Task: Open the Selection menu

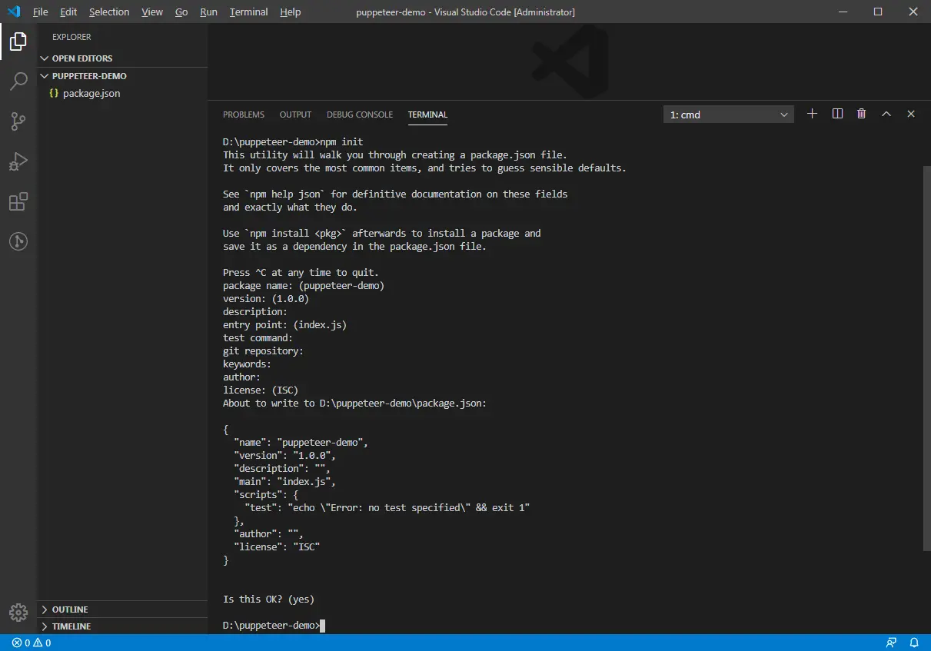Action: (109, 12)
